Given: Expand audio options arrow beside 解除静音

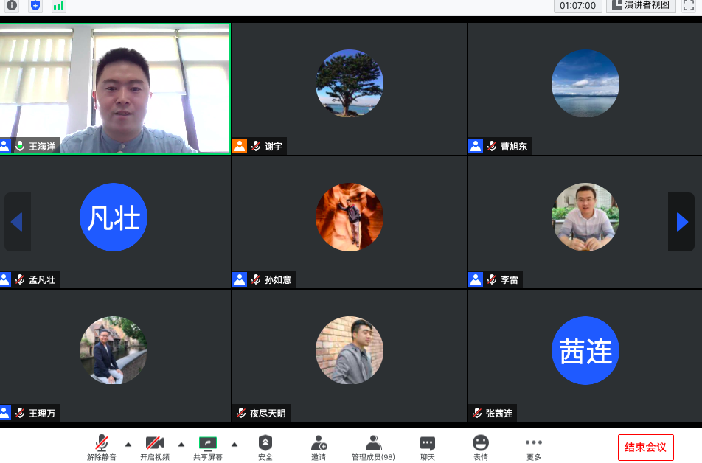Looking at the screenshot, I should pos(128,444).
